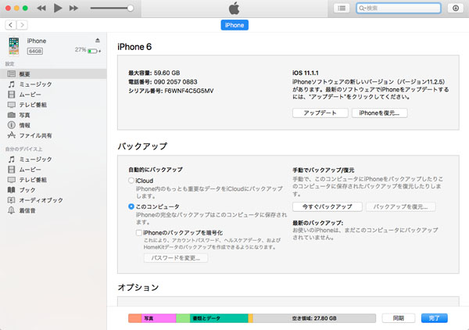Select the このコンピュータ radio button

click(x=131, y=206)
